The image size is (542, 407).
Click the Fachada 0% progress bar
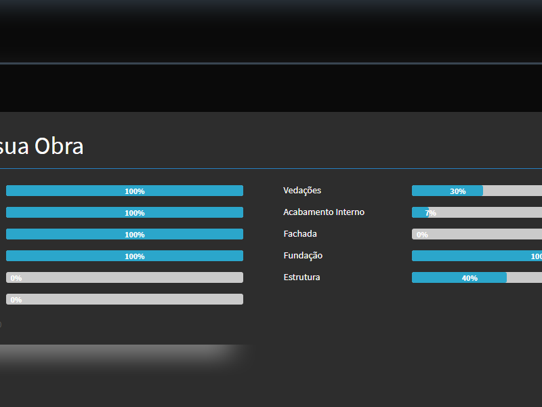(477, 234)
